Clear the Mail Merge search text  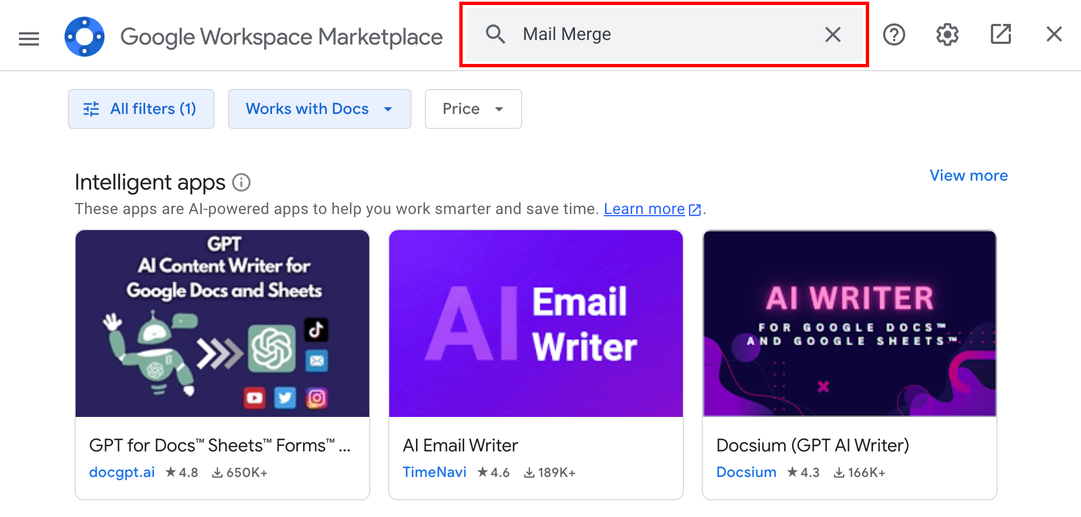[x=832, y=34]
